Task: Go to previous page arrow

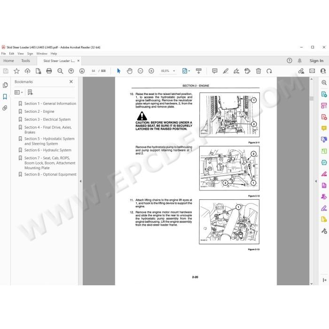Action: click(71, 71)
